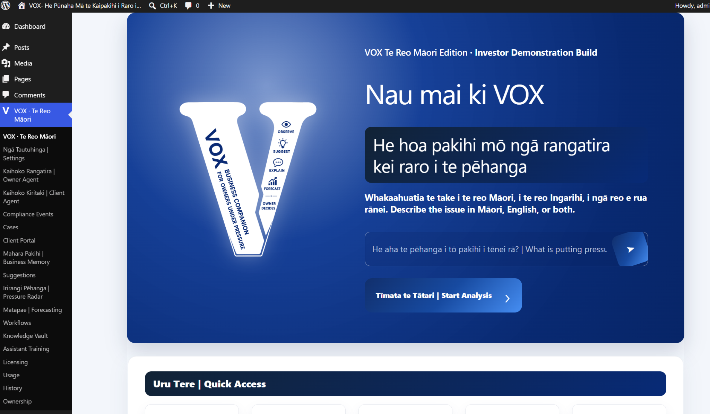Click the Whakaahuatia description paragraph
Image resolution: width=710 pixels, height=414 pixels.
click(x=505, y=203)
